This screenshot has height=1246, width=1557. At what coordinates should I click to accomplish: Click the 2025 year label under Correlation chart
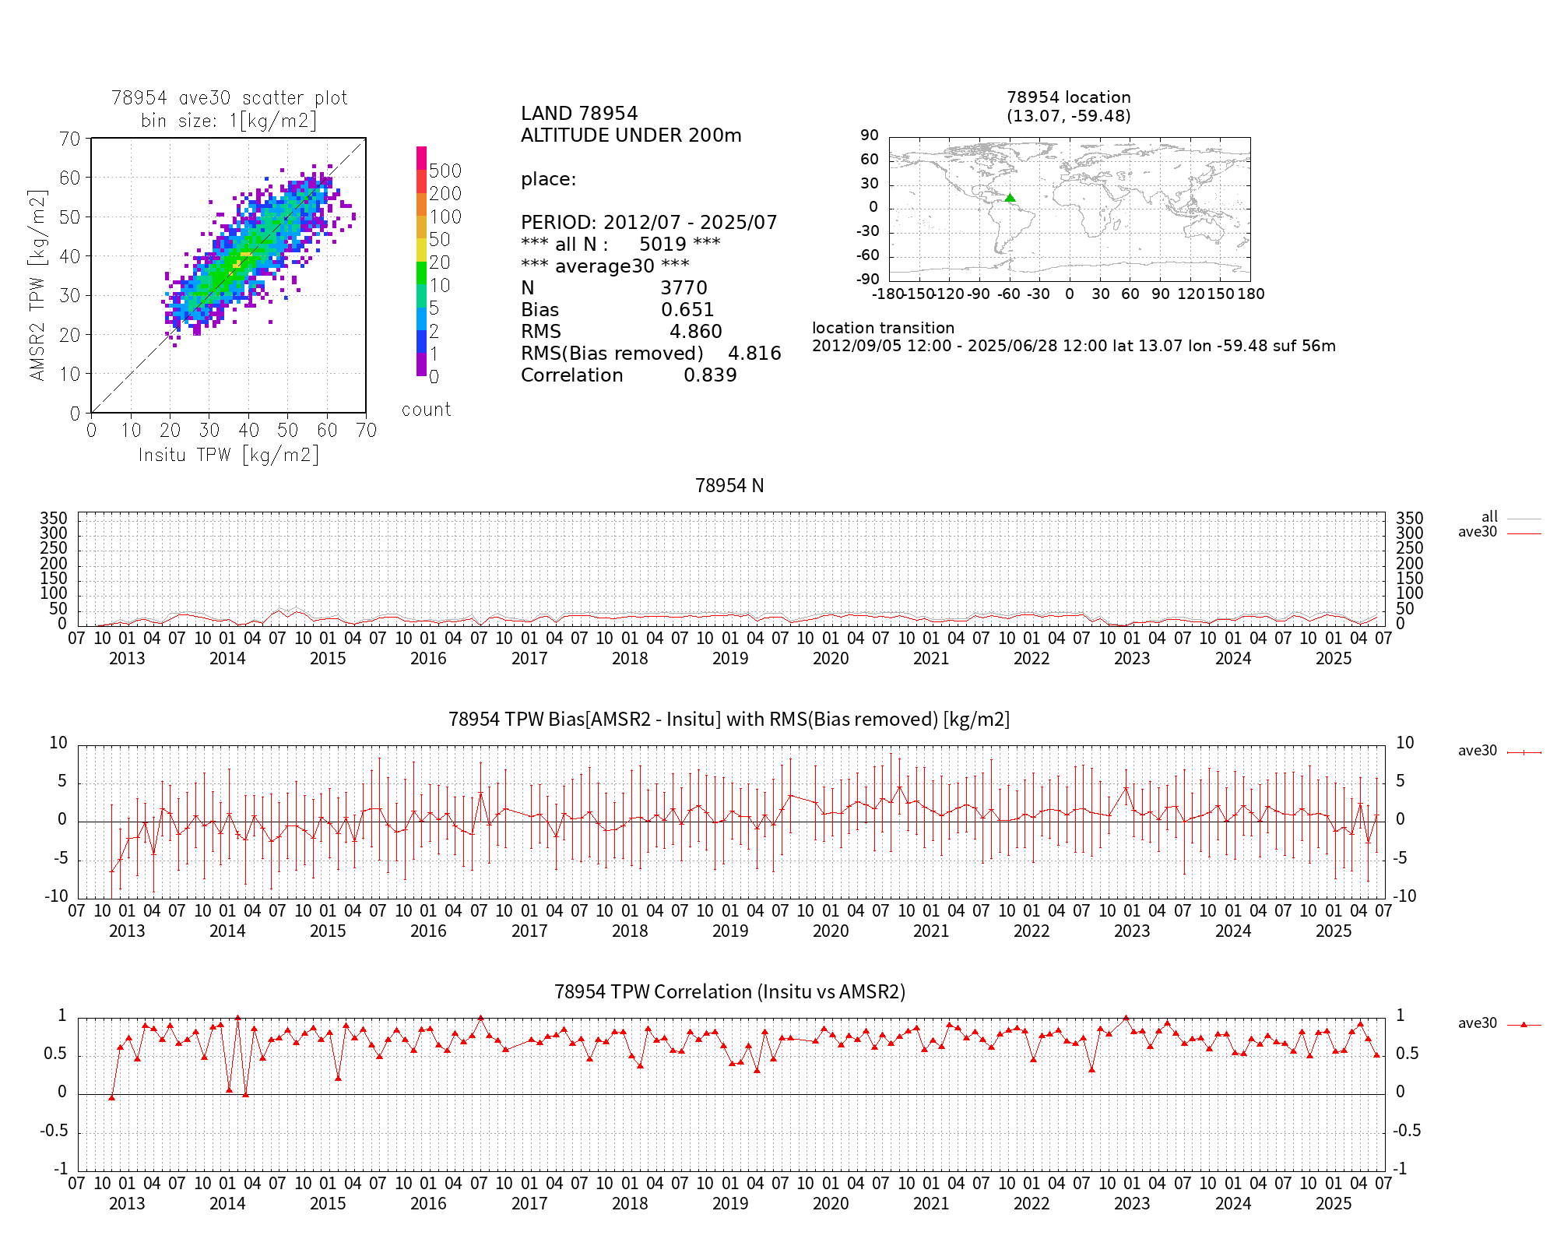coord(1334,1204)
